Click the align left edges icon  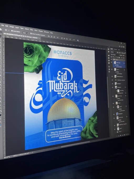(x=49, y=36)
